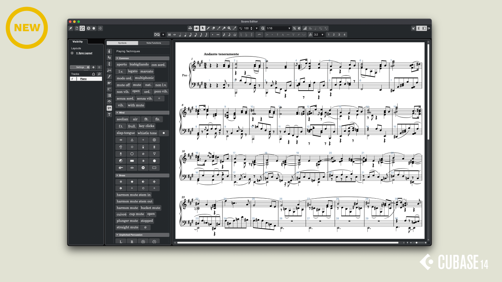Adjust the velocity 100 stepper arrows
The height and width of the screenshot is (282, 502).
click(x=251, y=28)
